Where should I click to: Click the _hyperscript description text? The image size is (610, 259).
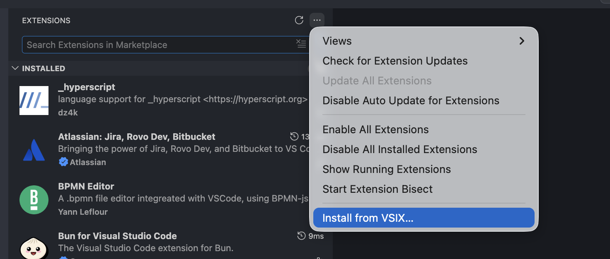tap(183, 99)
